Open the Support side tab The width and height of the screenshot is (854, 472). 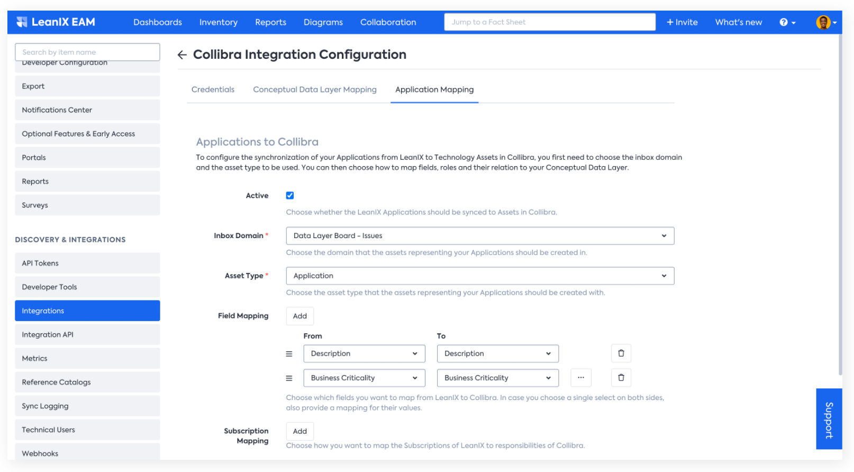pos(829,419)
